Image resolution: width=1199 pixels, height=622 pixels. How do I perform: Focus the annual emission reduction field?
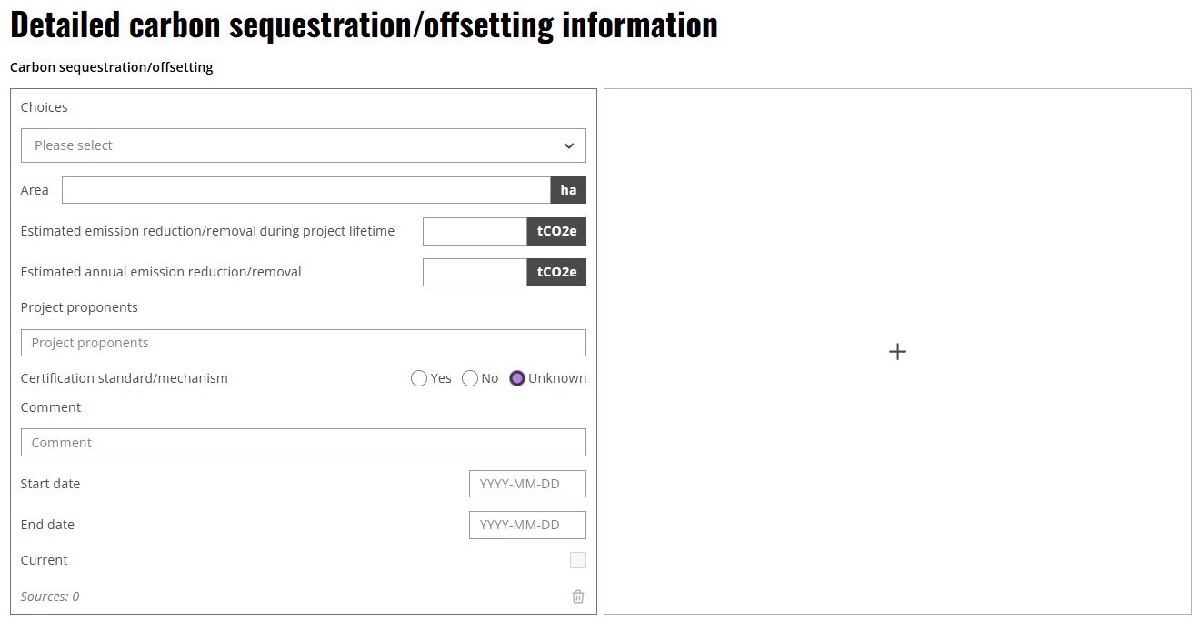point(475,272)
